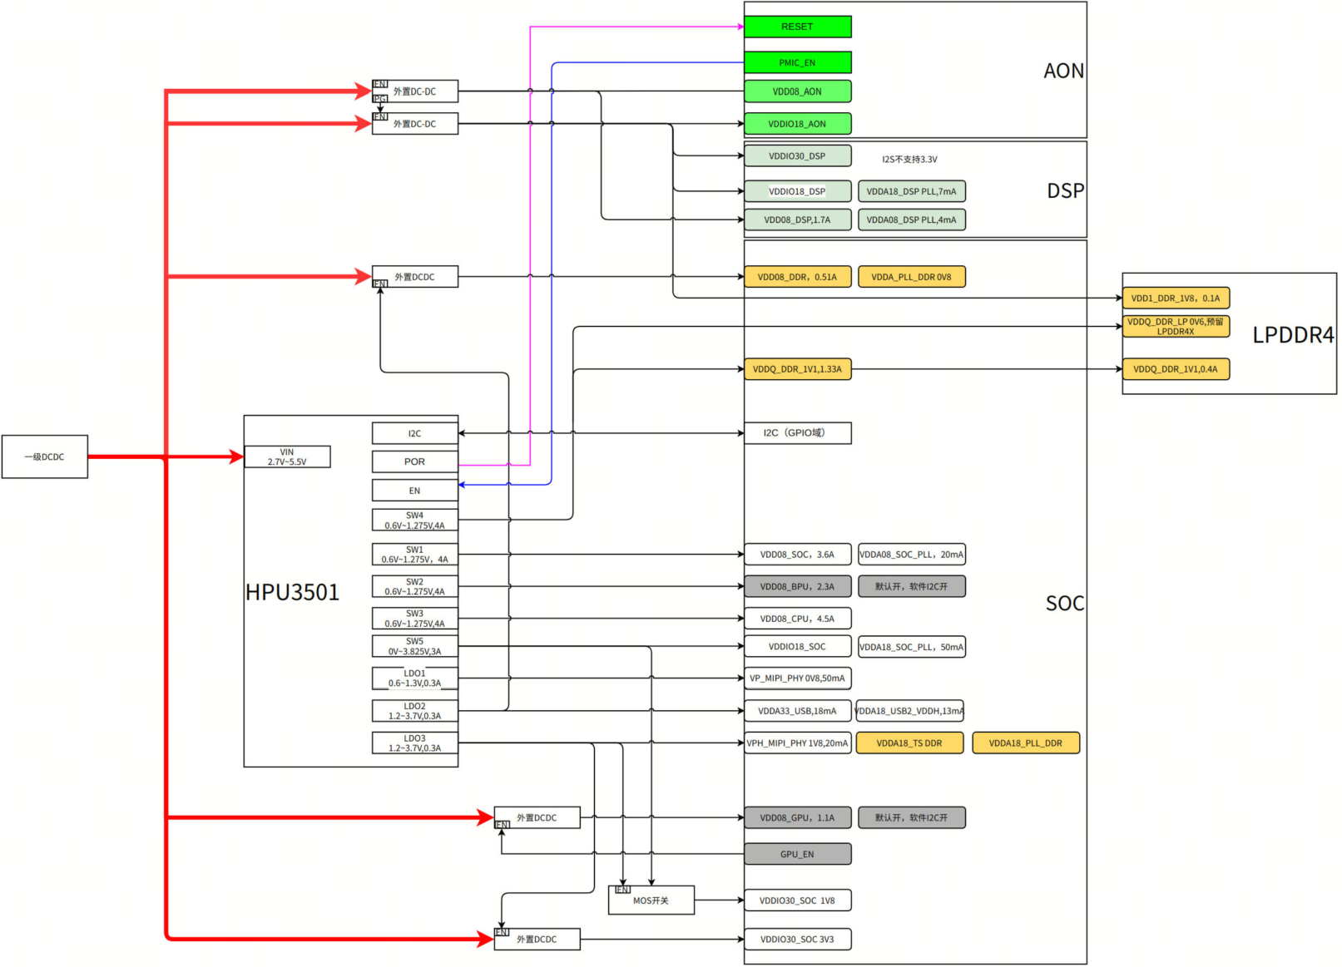Click 外置DC-DC block feeding VDDIO18_AON
The width and height of the screenshot is (1342, 967).
tap(414, 124)
